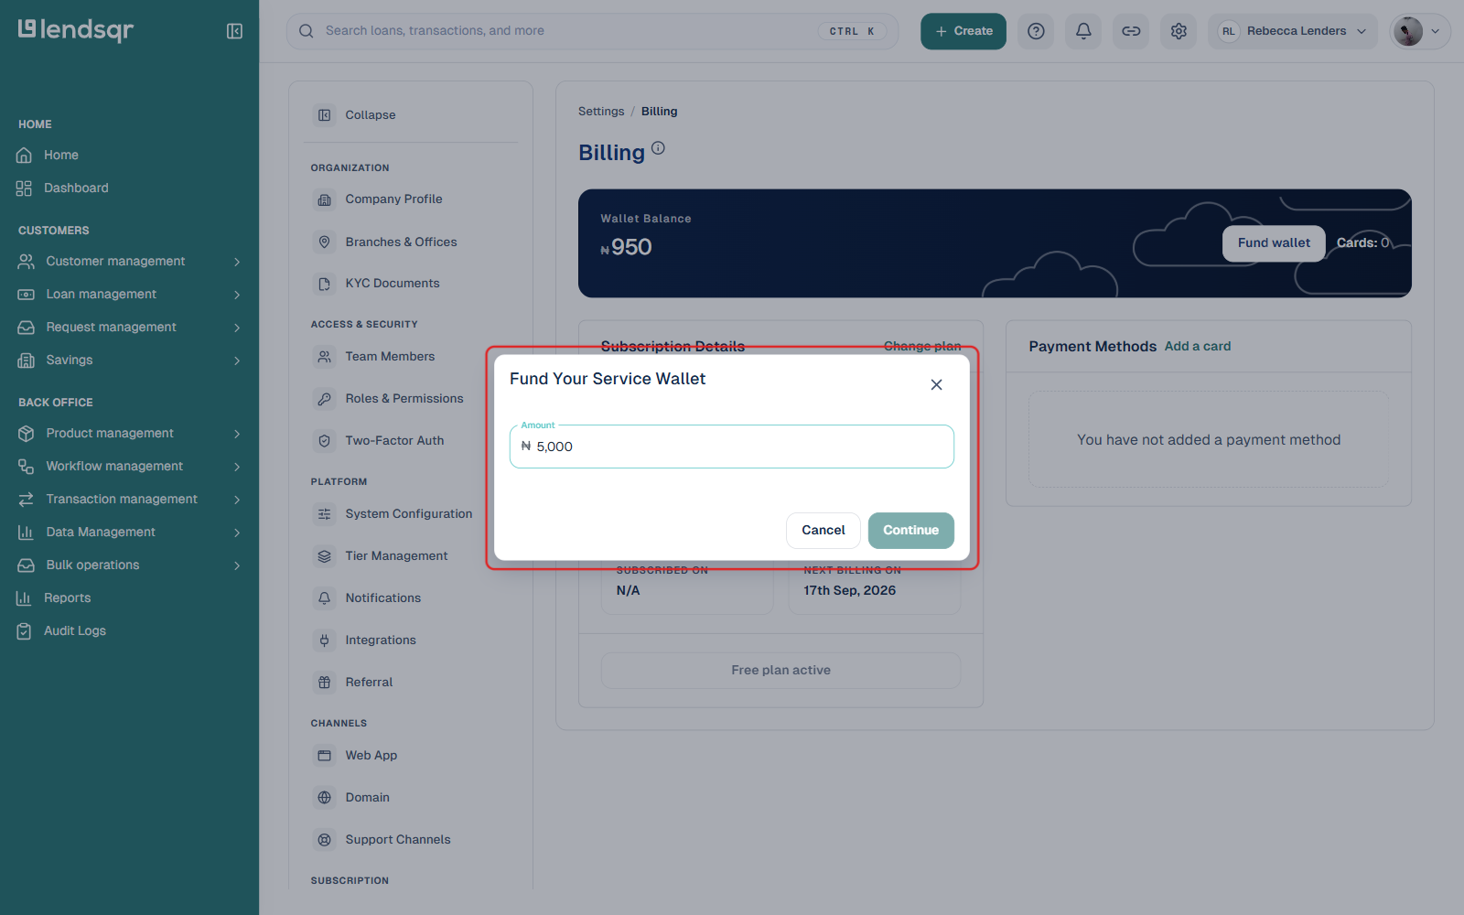The height and width of the screenshot is (915, 1464).
Task: Click the Settings breadcrumb link
Action: [601, 112]
